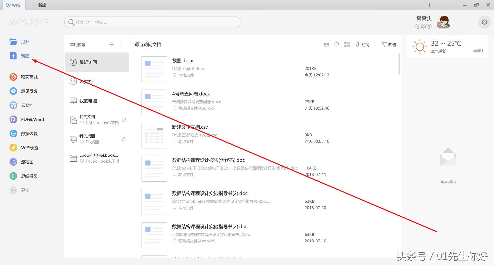This screenshot has height=265, width=494.
Task: Open settings gear icon
Action: coord(484,22)
